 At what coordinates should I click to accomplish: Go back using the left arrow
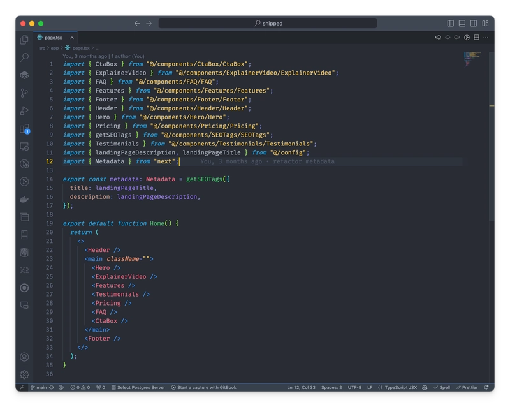coord(137,24)
